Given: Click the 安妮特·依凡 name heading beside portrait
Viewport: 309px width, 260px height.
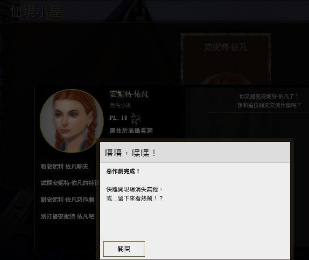Looking at the screenshot, I should [129, 94].
